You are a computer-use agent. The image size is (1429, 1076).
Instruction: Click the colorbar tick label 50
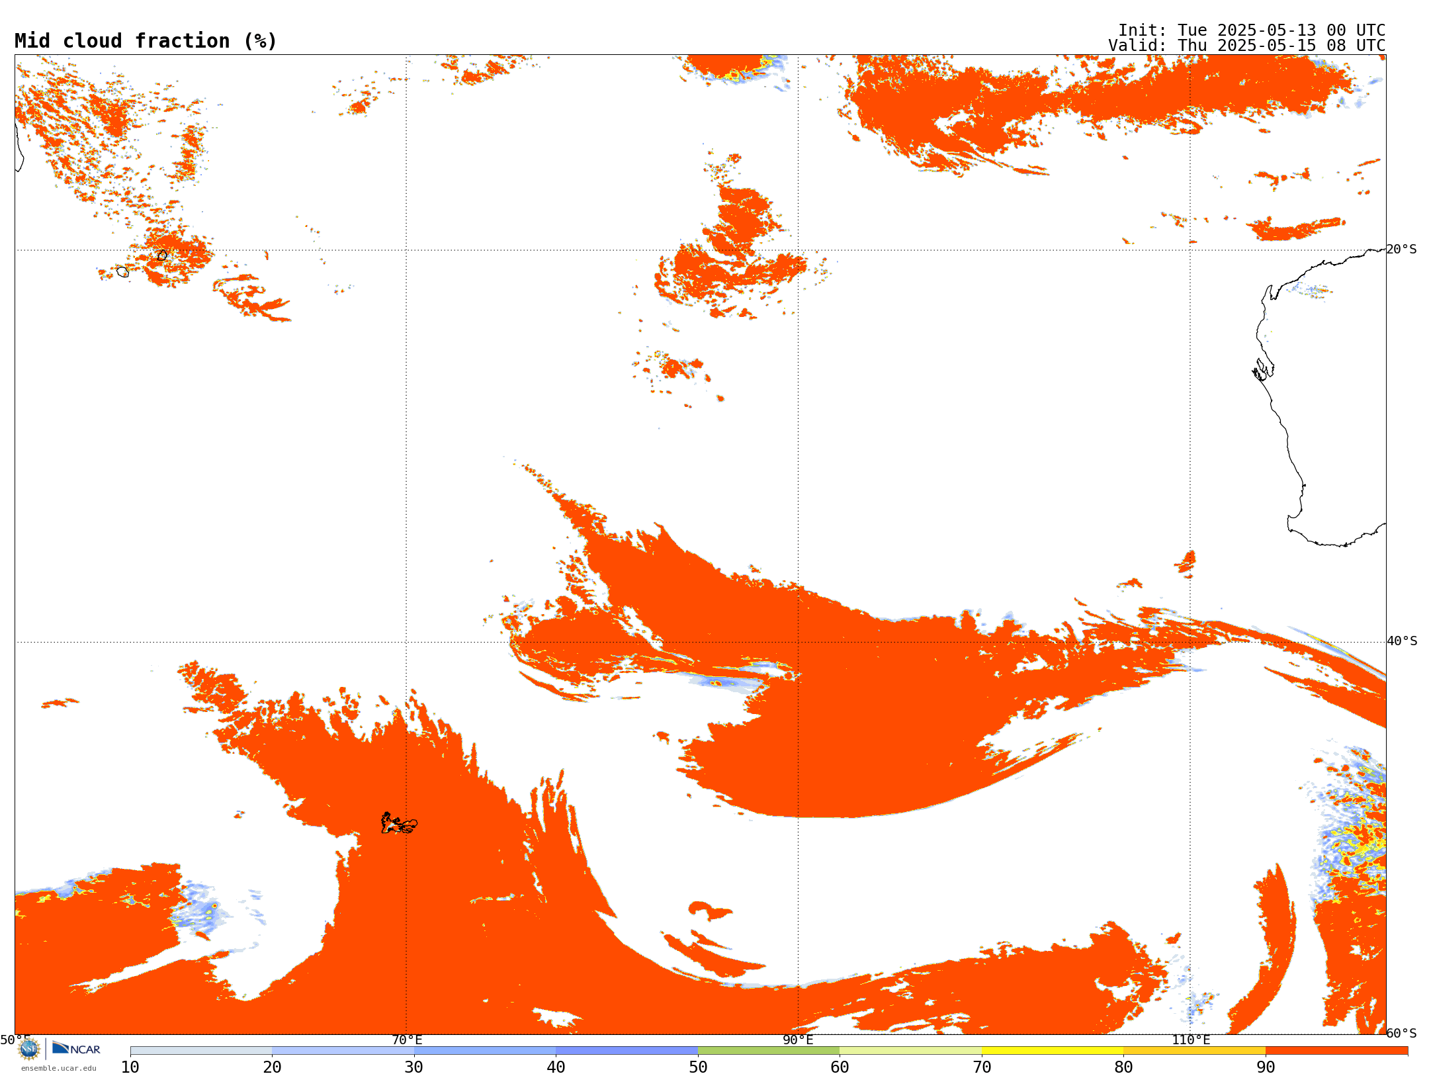698,1067
